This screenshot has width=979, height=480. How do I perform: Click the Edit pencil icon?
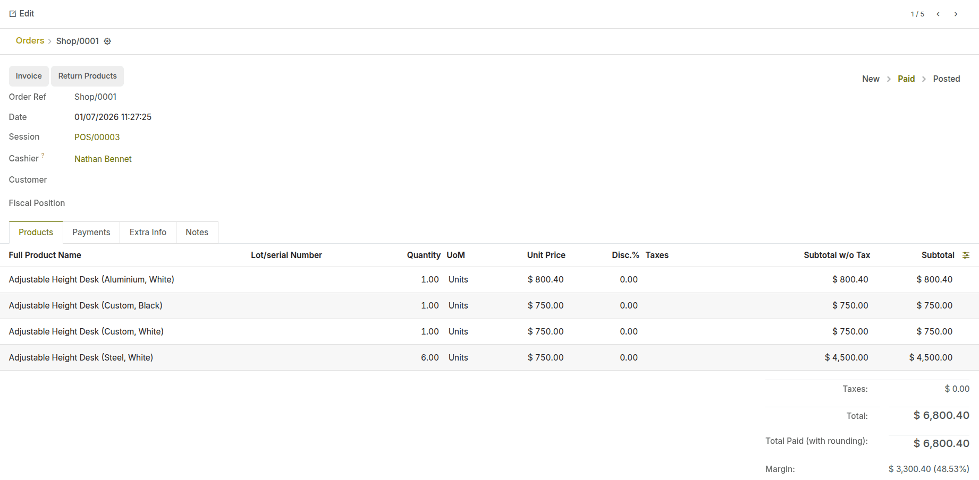coord(13,13)
